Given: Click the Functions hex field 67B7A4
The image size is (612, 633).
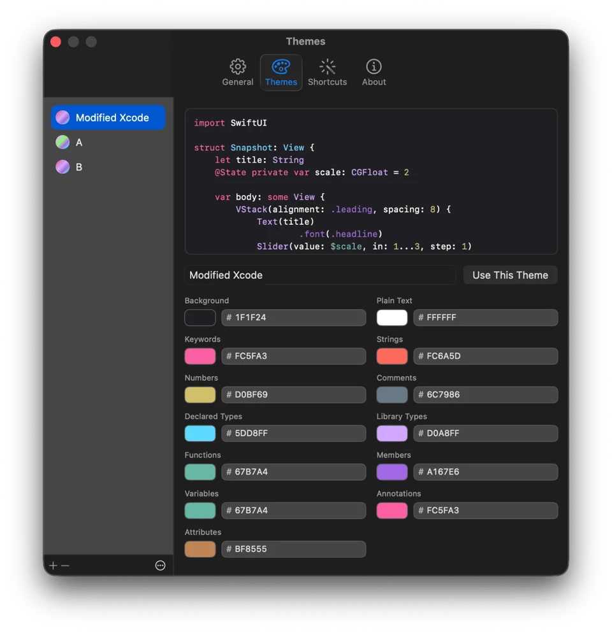Looking at the screenshot, I should coord(294,471).
